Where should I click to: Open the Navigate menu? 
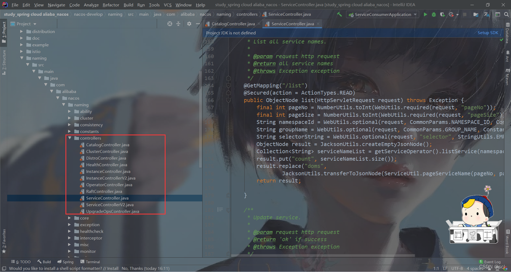point(56,5)
